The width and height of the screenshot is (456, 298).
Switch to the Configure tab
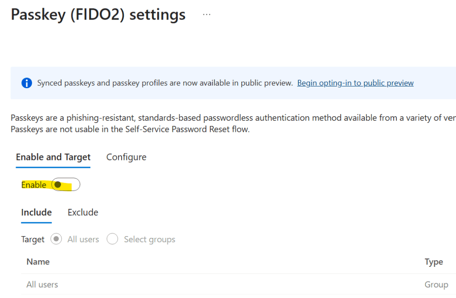pyautogui.click(x=126, y=157)
